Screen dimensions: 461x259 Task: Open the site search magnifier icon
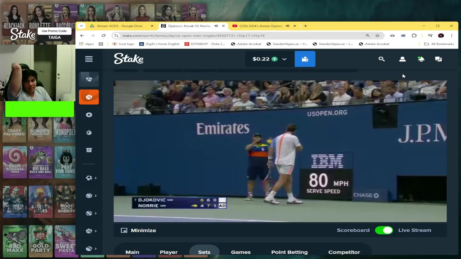point(381,59)
